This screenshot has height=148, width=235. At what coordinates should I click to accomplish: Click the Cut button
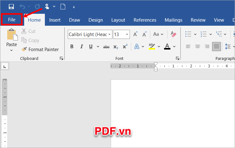pos(28,31)
